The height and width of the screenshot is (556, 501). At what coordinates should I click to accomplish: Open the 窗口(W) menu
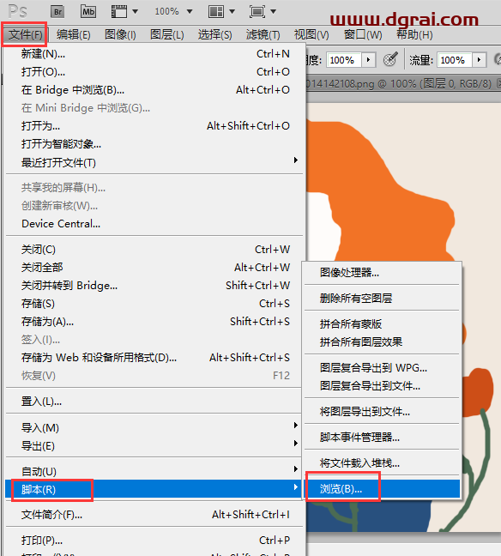(x=363, y=34)
